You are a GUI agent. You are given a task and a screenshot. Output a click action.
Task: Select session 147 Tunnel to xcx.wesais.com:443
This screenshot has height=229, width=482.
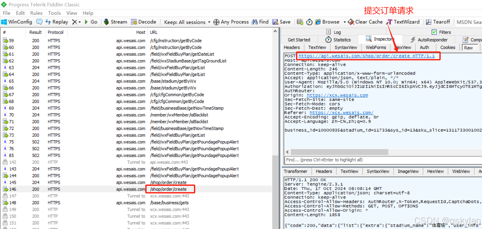tap(136, 196)
